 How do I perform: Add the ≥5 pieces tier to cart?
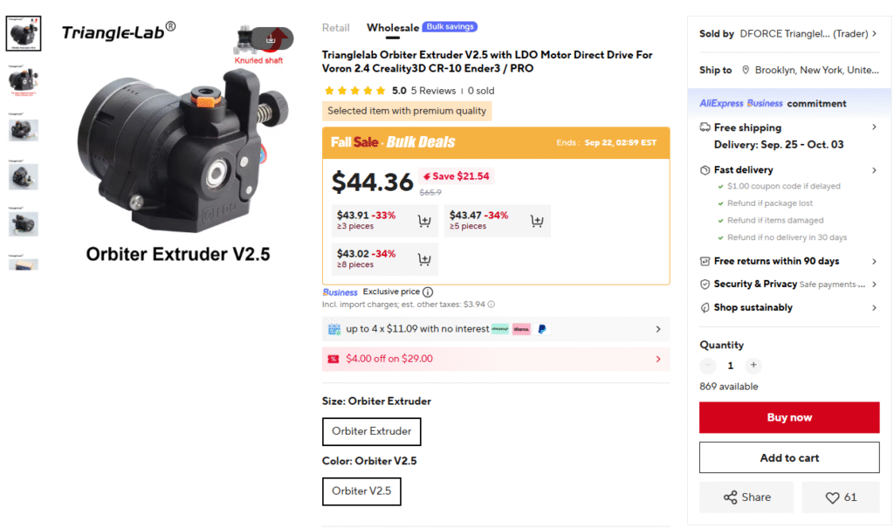click(x=537, y=221)
